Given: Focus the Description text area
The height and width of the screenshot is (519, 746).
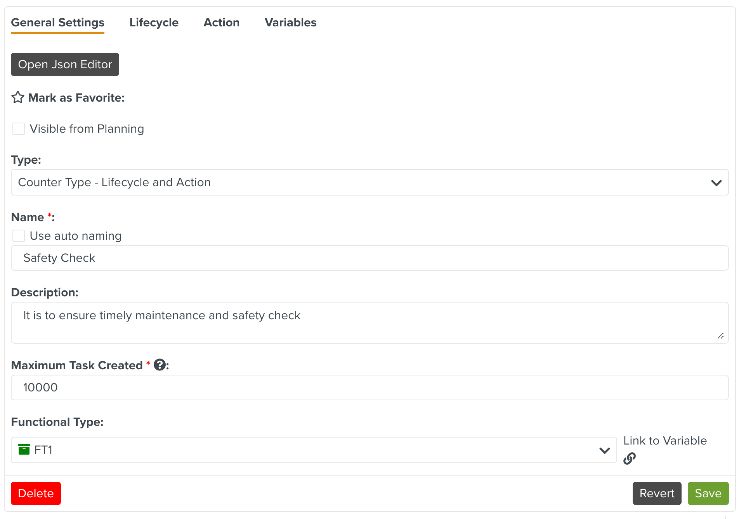Looking at the screenshot, I should coord(369,323).
